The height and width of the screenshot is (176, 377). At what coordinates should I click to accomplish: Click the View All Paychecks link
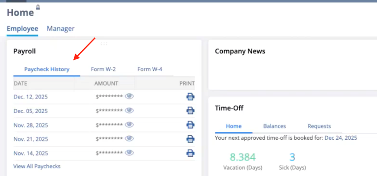tap(37, 166)
